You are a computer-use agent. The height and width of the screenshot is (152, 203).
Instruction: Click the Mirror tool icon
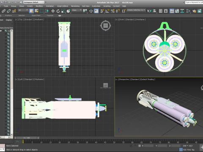pos(149,11)
